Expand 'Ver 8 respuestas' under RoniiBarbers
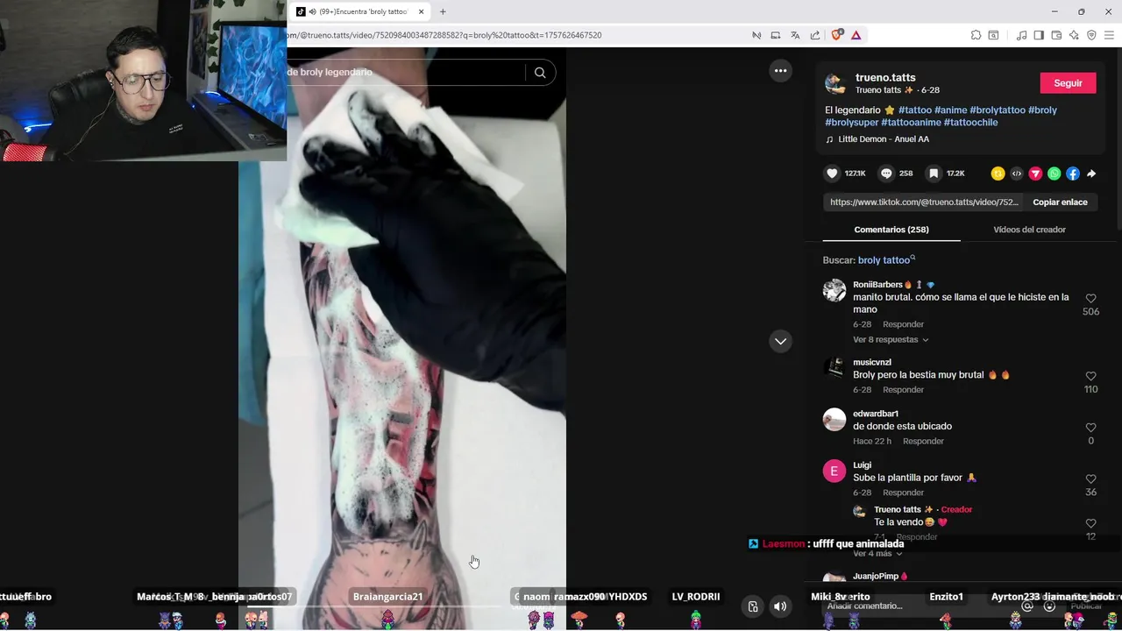This screenshot has width=1122, height=631. 891,340
